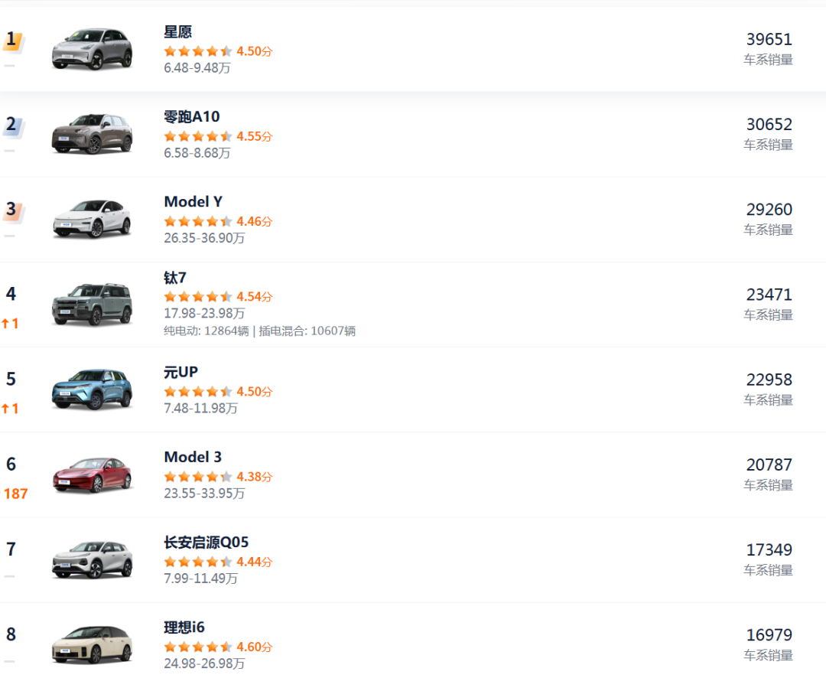Open the 理想i6 car image

click(x=93, y=644)
